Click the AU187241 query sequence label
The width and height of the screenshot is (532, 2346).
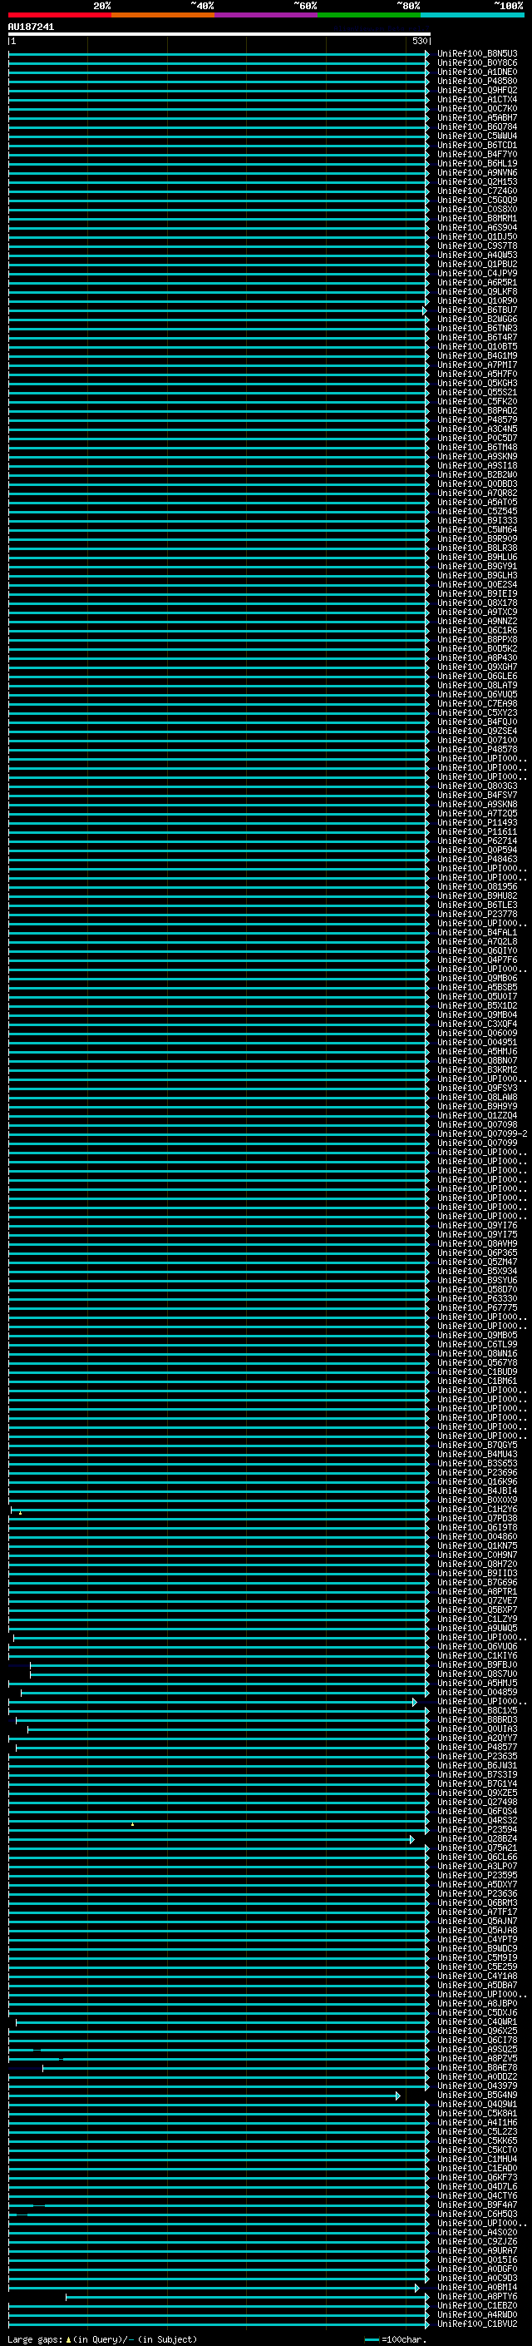pos(31,27)
